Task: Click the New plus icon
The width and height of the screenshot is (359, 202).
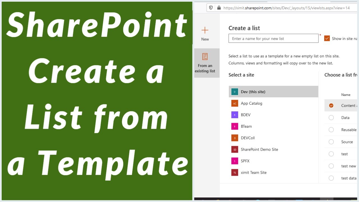Action: (x=205, y=30)
